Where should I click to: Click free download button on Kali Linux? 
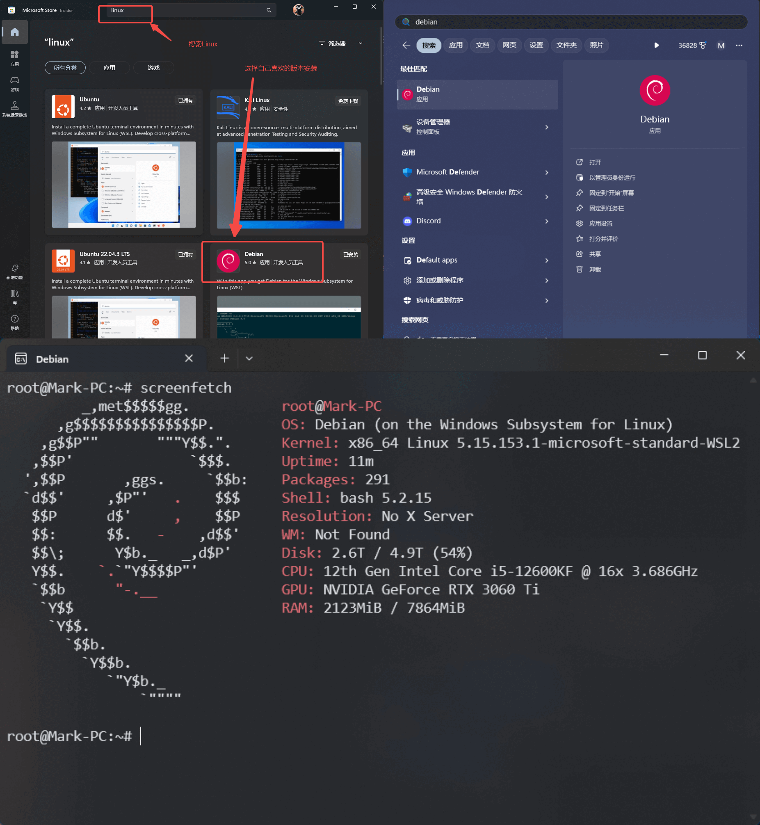(348, 101)
